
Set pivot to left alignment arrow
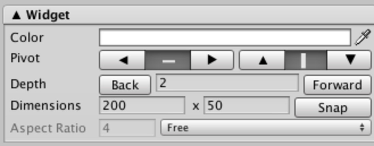(122, 60)
